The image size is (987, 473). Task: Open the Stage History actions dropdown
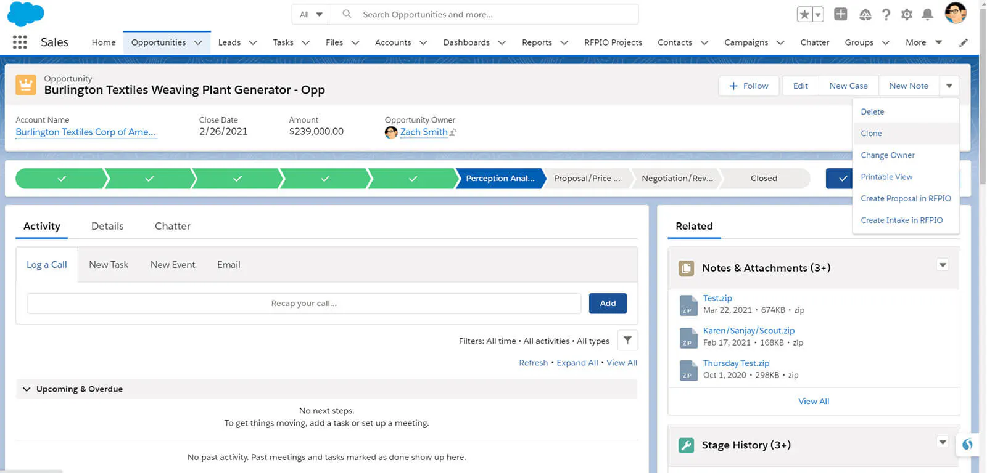pyautogui.click(x=943, y=442)
